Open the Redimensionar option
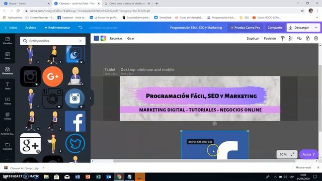Screen dimensions: 322x181 [x=57, y=28]
